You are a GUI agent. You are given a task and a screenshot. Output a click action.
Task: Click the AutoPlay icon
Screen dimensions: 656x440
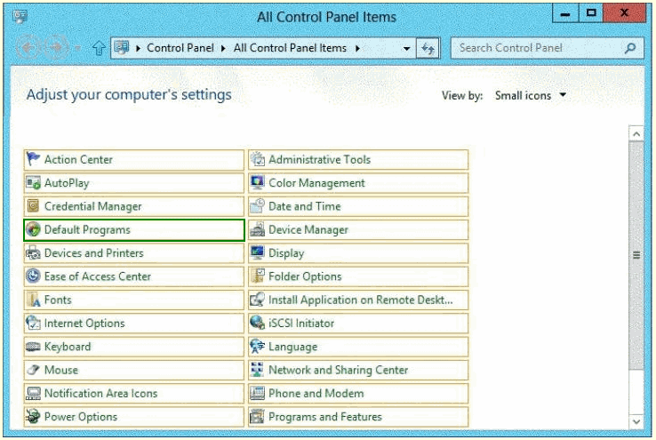tap(33, 183)
